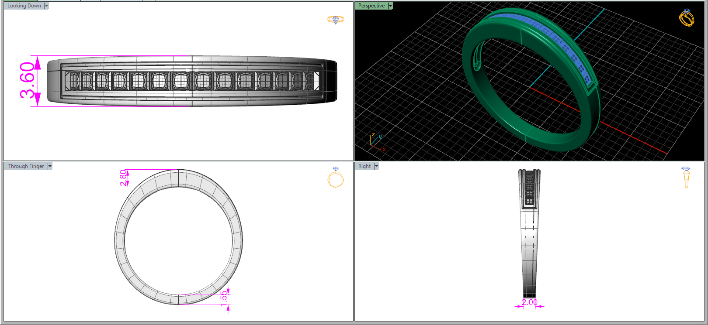Select the Right viewport title

click(364, 166)
